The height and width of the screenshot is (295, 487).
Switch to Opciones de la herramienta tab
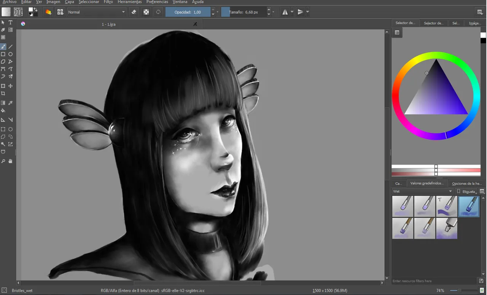click(x=467, y=183)
